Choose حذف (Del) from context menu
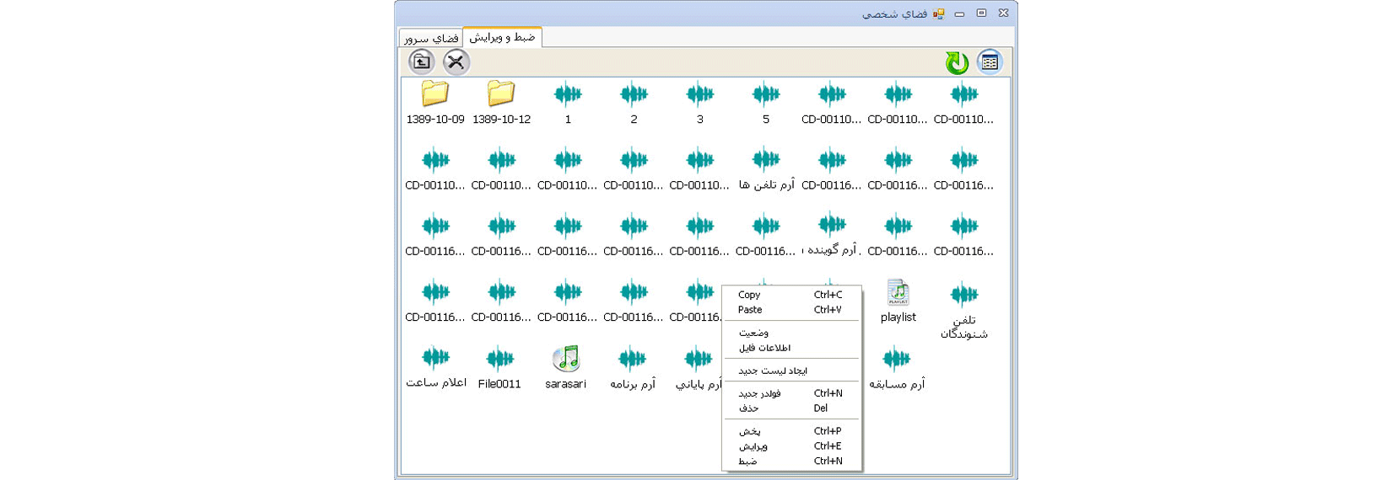Viewport: 1392px width, 480px height. point(748,408)
